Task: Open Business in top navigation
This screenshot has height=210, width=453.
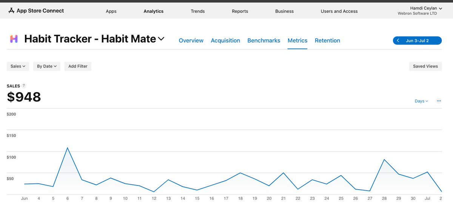Action: 285,11
